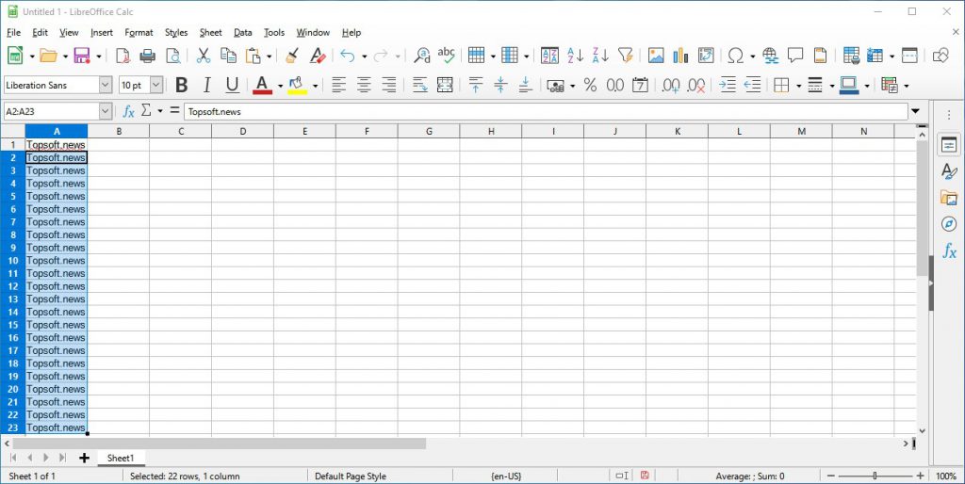Open Function Wizard fx icon
This screenshot has height=484, width=965.
pos(128,111)
